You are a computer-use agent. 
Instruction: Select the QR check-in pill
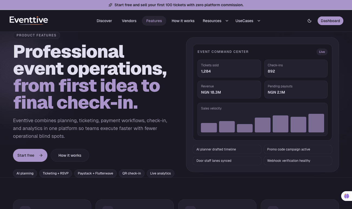132,173
